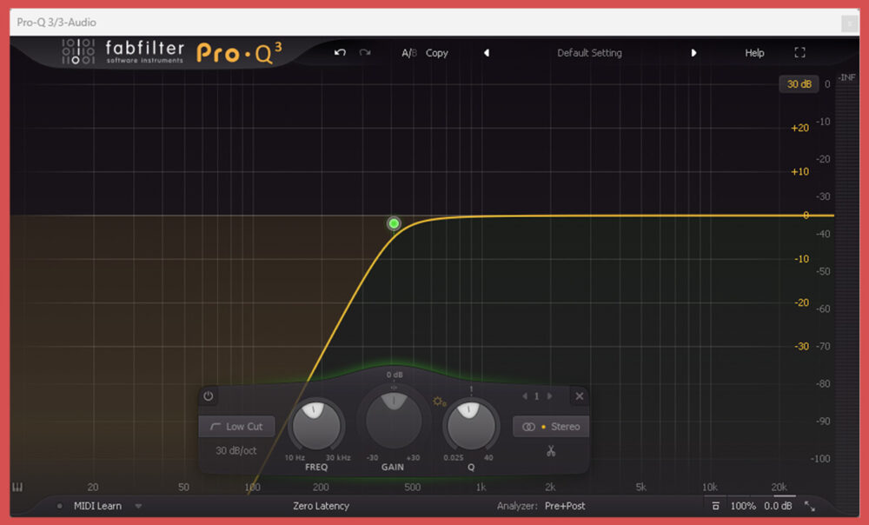Viewport: 869px width, 525px height.
Task: Switch to the B preset state
Action: click(x=415, y=52)
